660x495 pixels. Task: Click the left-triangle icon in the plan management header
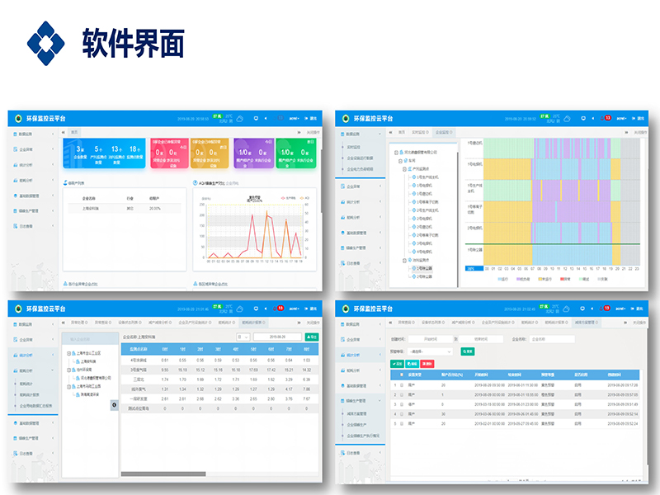pyautogui.click(x=592, y=309)
